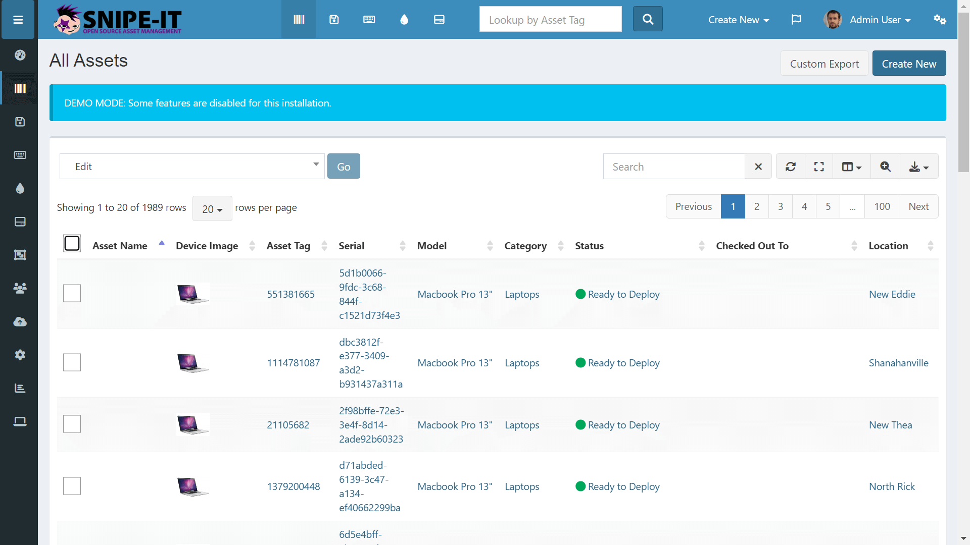
Task: Click the Next page button
Action: (919, 206)
